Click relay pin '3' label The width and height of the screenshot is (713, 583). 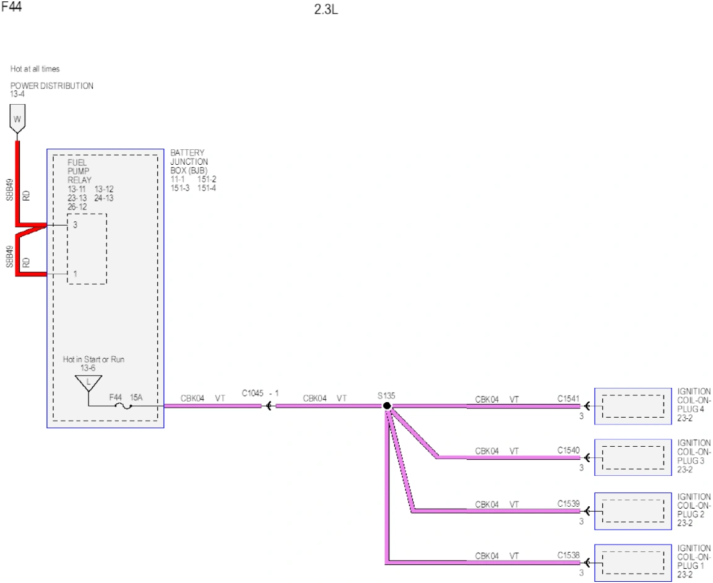75,224
